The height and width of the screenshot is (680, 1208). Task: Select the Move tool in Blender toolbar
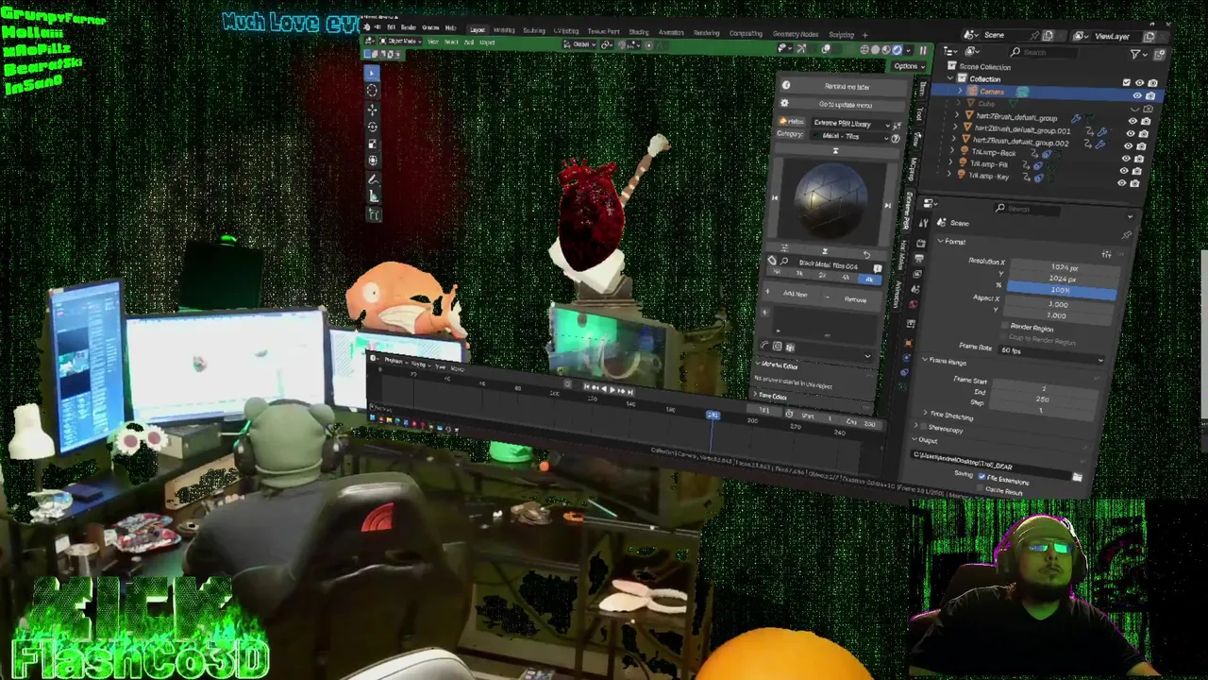pos(372,110)
